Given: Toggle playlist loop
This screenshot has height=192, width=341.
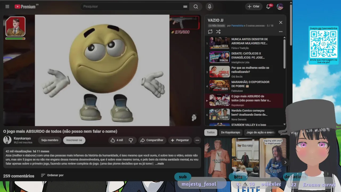Looking at the screenshot, I should [x=210, y=31].
